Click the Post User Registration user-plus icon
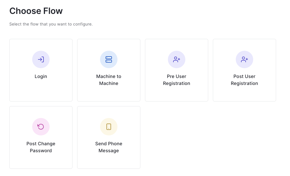 pos(244,59)
